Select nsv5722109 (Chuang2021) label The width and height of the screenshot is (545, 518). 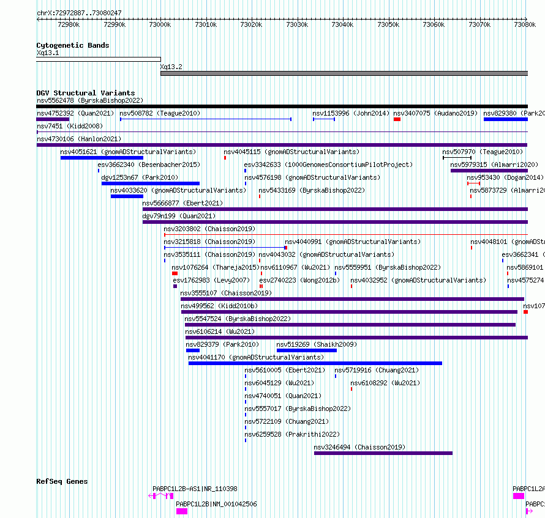[287, 422]
